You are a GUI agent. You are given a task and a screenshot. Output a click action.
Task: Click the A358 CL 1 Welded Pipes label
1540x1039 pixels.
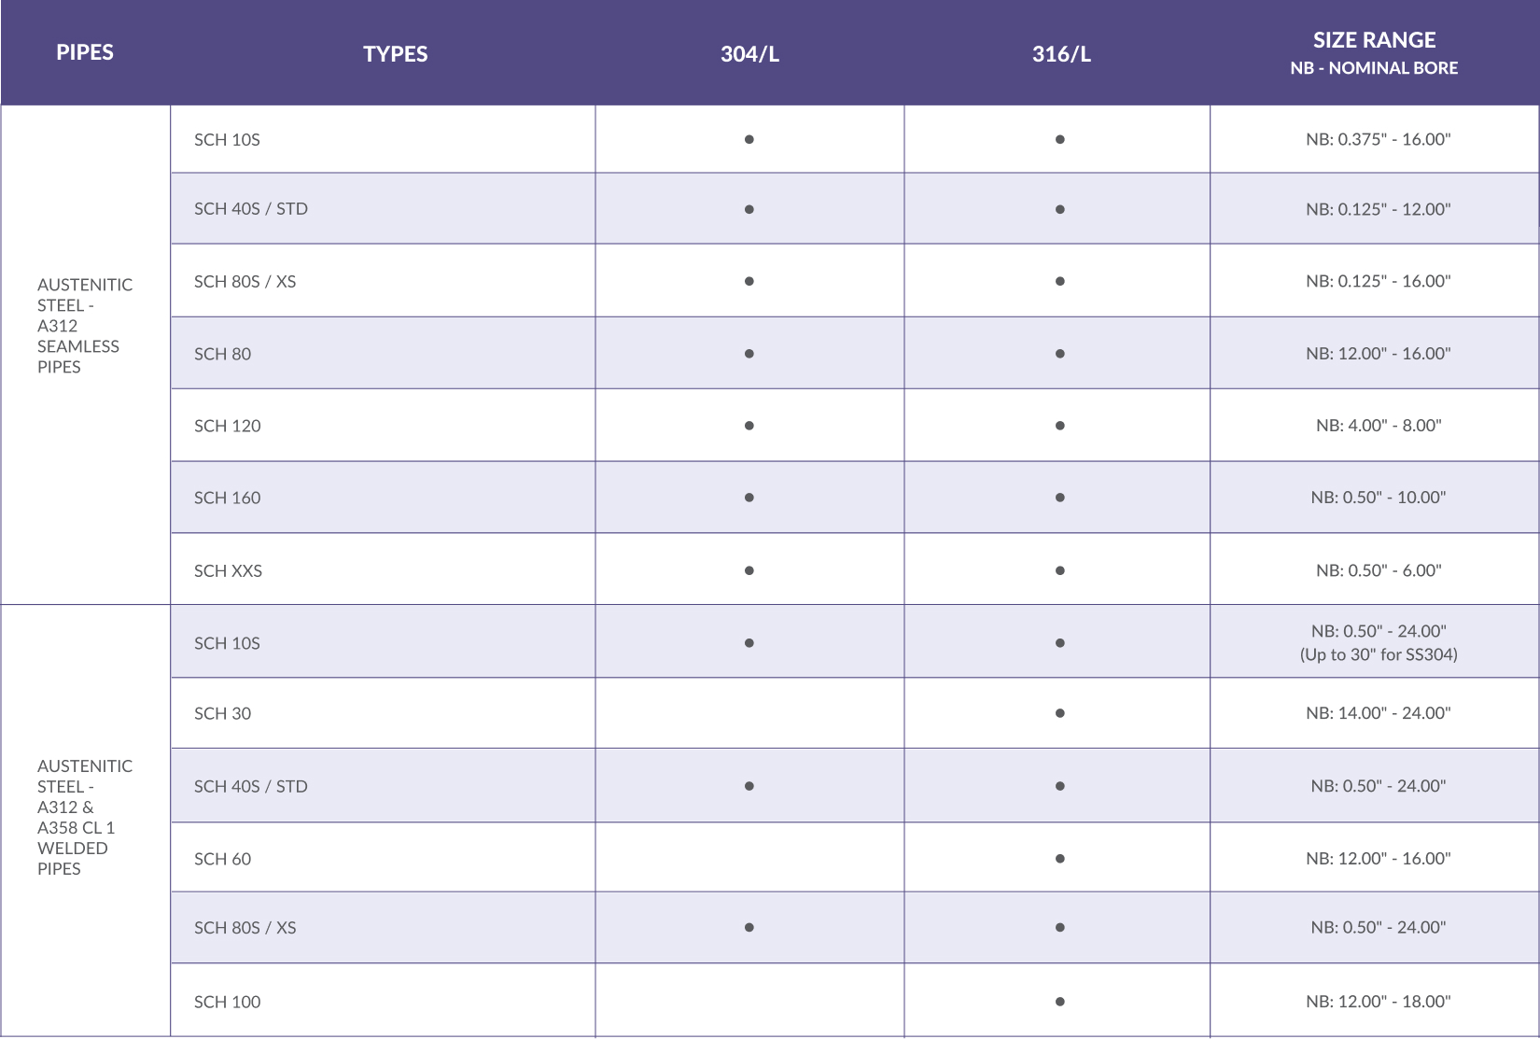coord(84,818)
